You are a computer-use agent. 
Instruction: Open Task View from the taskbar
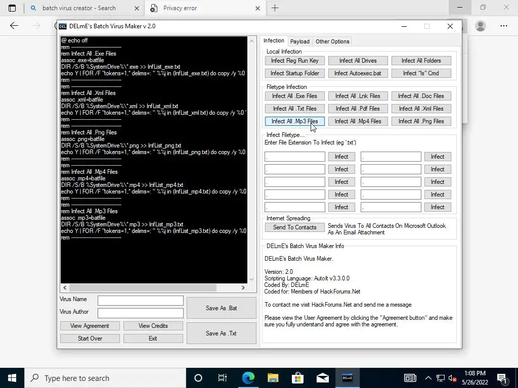point(223,378)
